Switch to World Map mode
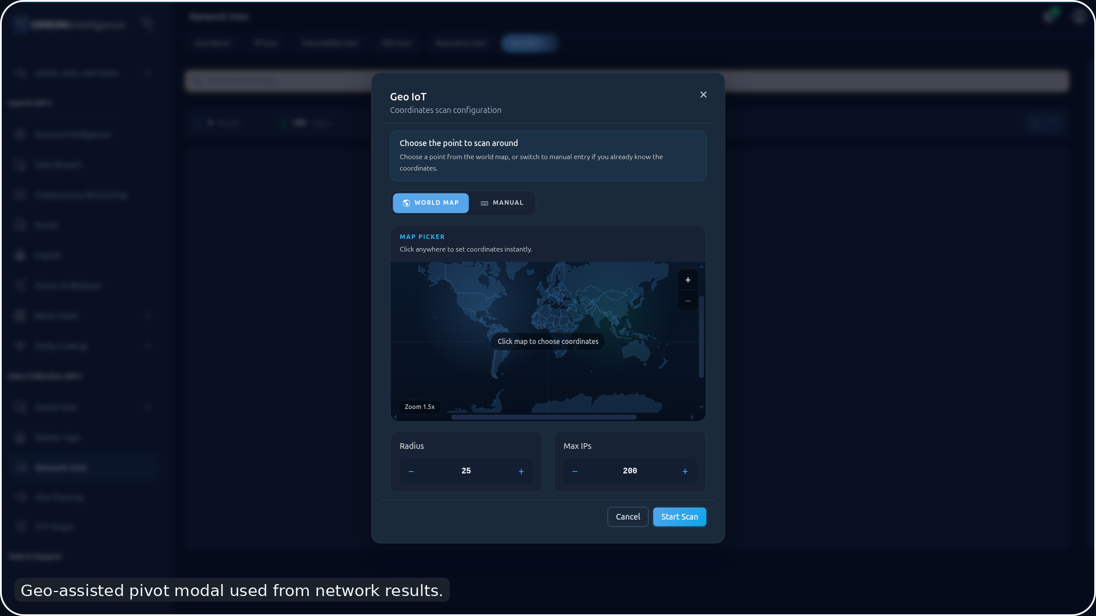Image resolution: width=1096 pixels, height=616 pixels. coord(430,203)
